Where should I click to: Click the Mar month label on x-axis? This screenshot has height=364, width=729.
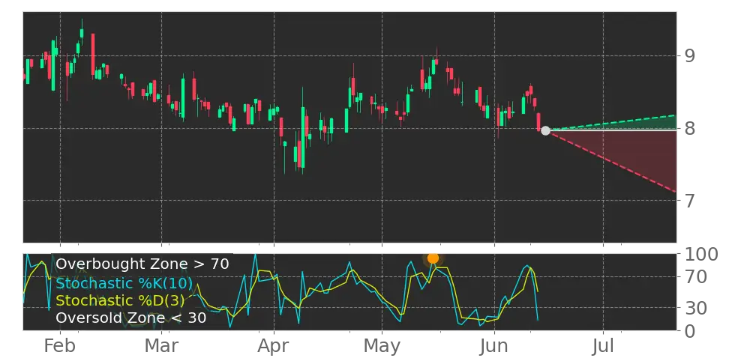pyautogui.click(x=161, y=346)
